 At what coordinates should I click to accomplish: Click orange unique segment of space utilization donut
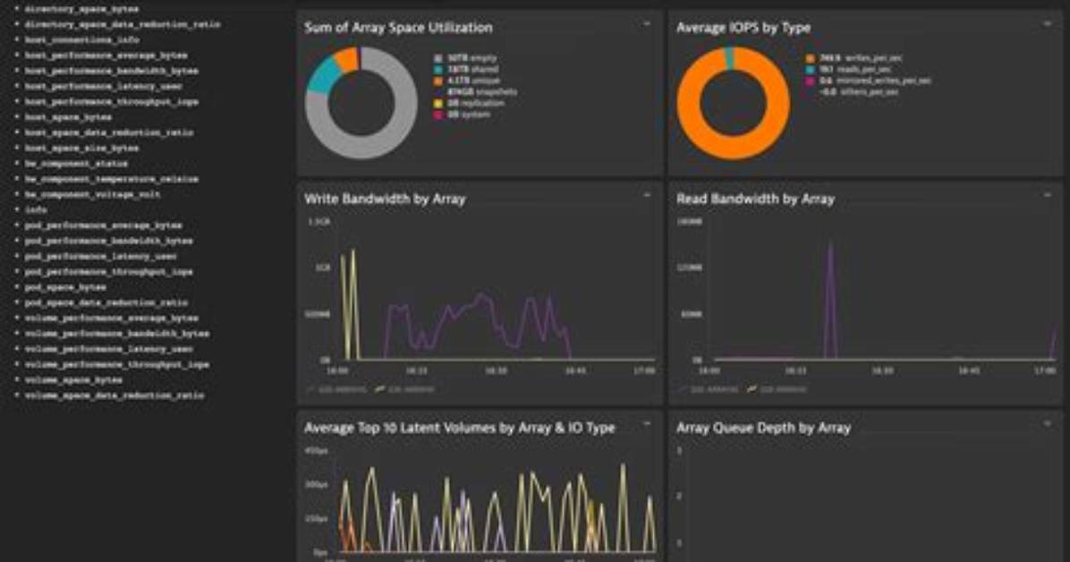[347, 59]
